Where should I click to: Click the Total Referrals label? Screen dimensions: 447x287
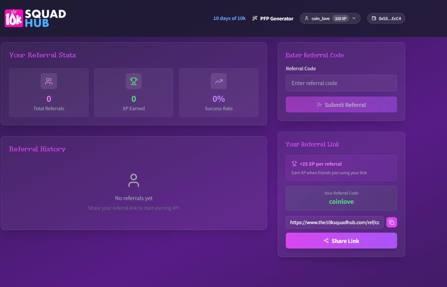point(49,108)
